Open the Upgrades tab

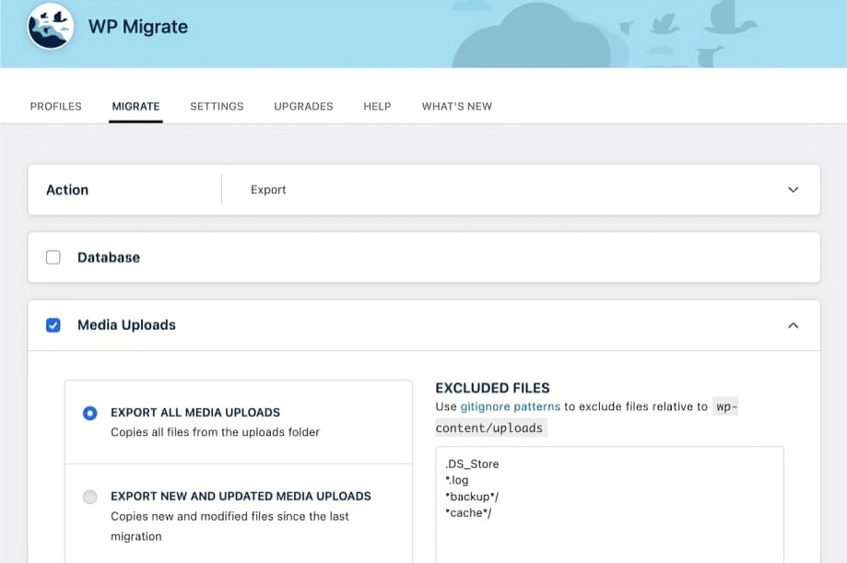pos(303,106)
